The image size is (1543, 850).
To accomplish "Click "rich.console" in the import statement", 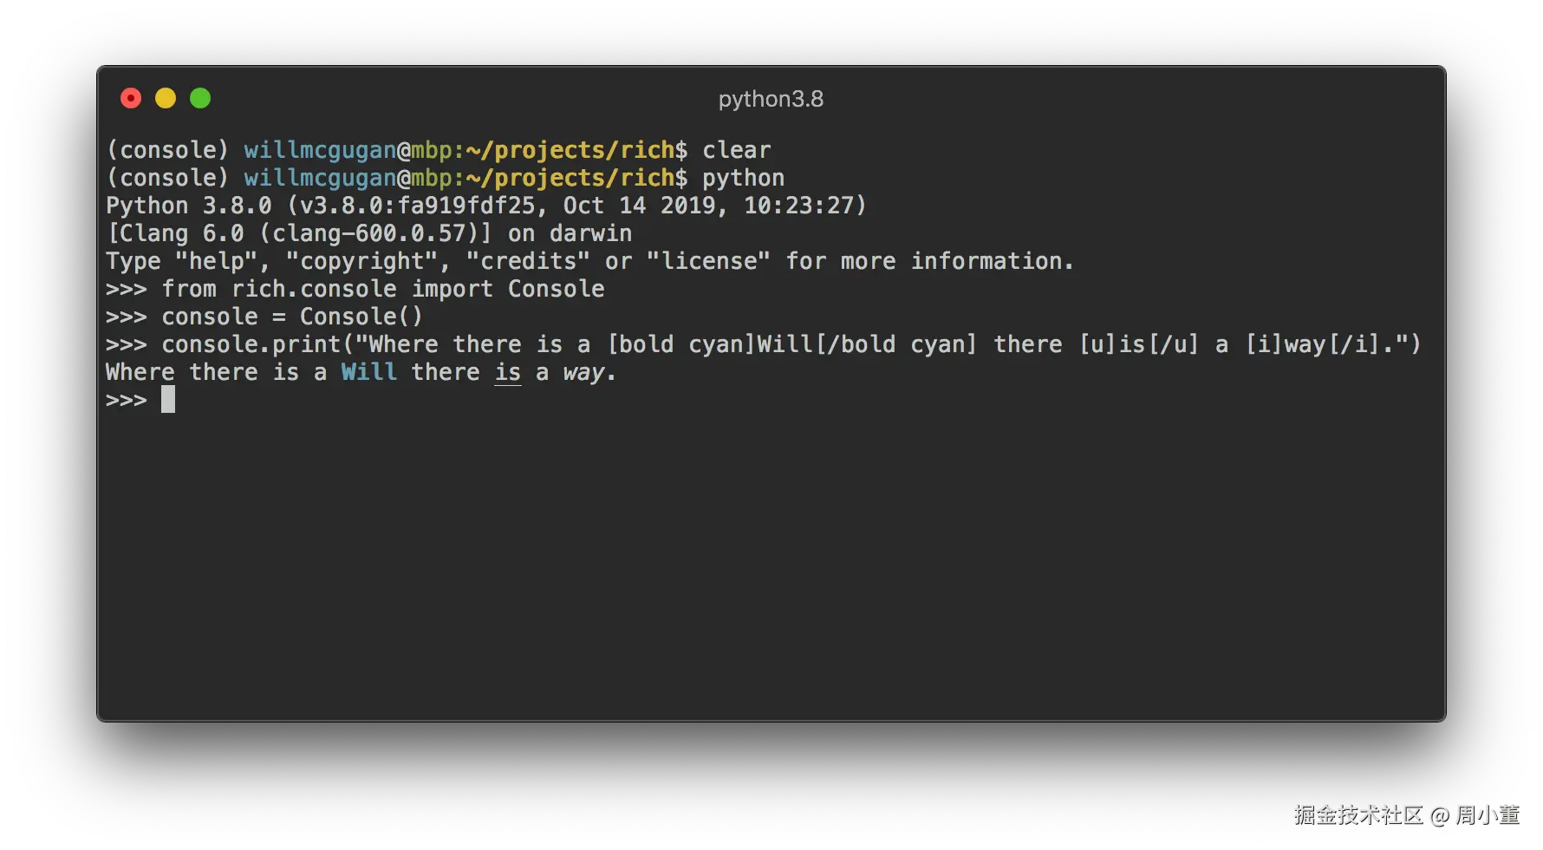I will click(x=314, y=289).
